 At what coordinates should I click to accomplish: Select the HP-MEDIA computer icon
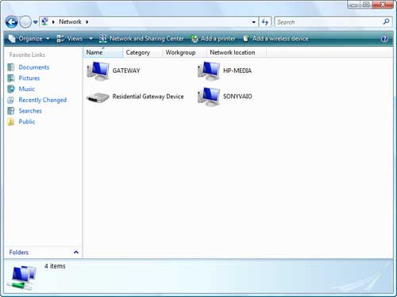click(x=209, y=71)
